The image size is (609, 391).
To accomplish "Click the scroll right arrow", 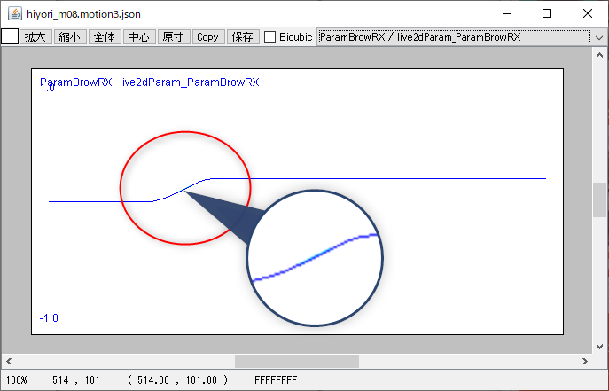I will coord(585,362).
